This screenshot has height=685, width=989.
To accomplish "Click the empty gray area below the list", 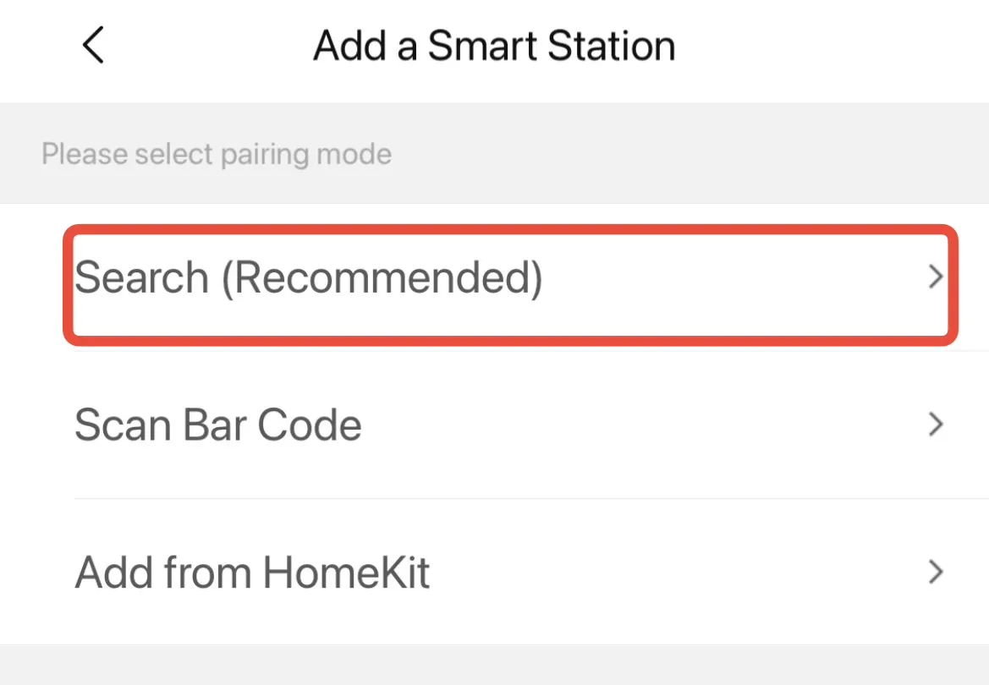I will click(494, 665).
